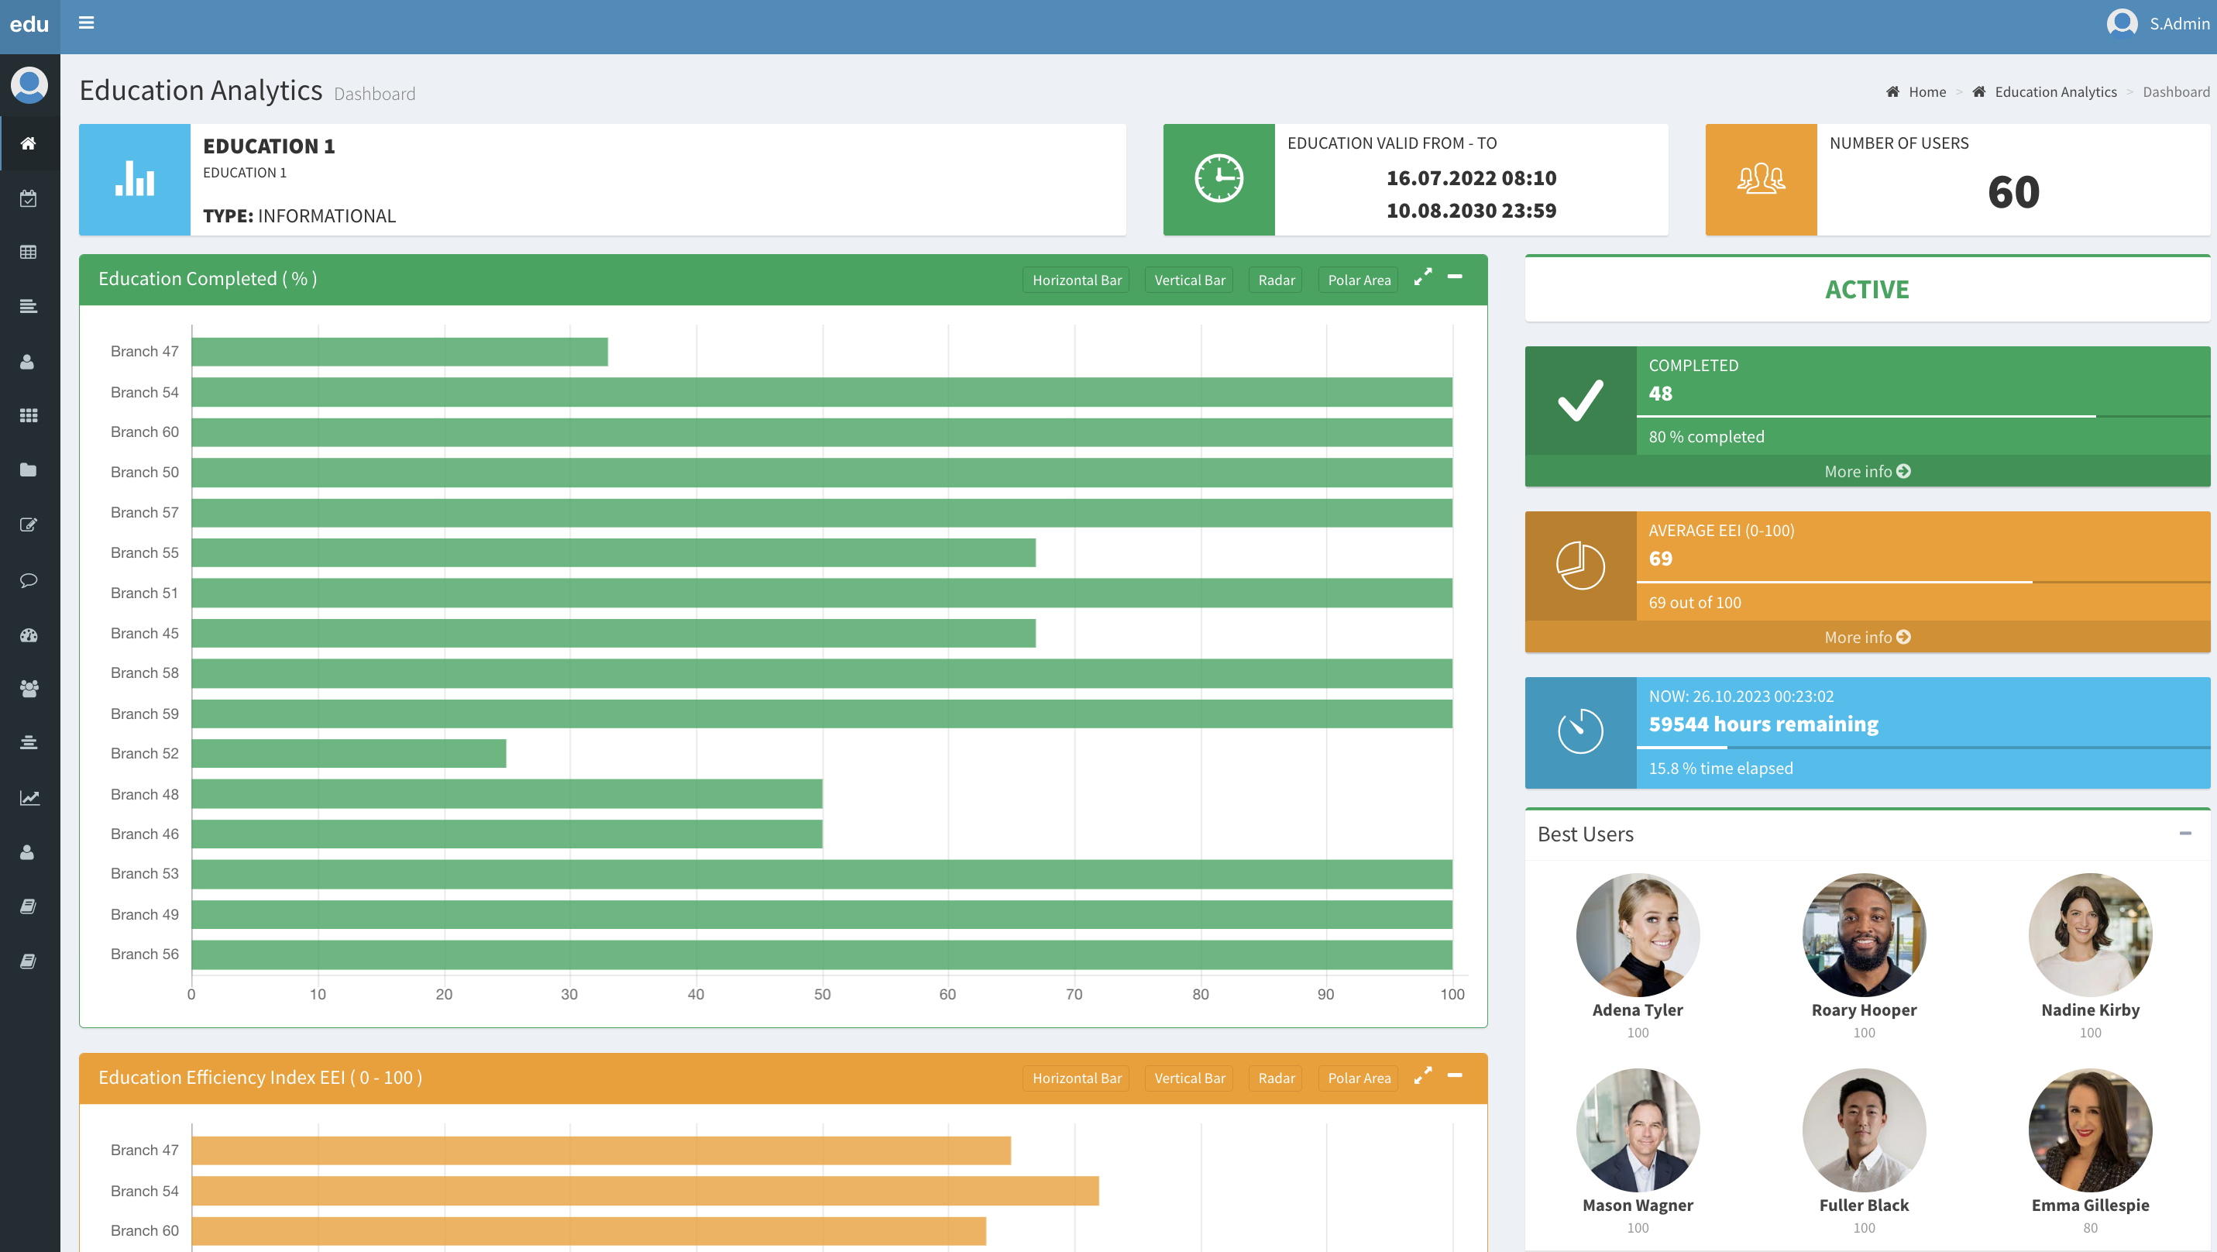Image resolution: width=2217 pixels, height=1252 pixels.
Task: Open the left-aligned lines sidebar icon
Action: [x=29, y=306]
